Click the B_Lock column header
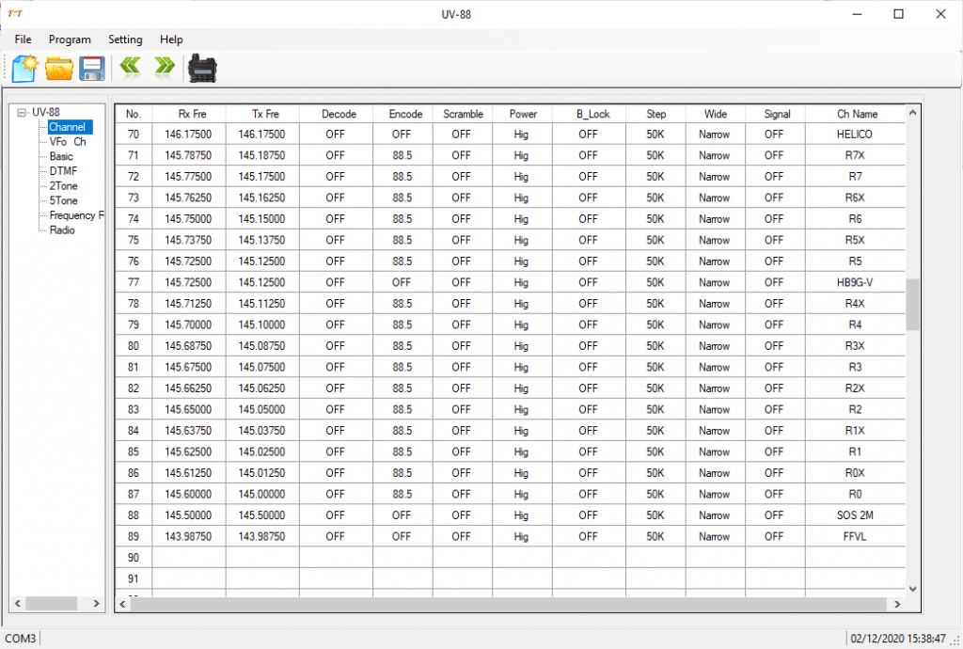The image size is (963, 649). (x=589, y=114)
